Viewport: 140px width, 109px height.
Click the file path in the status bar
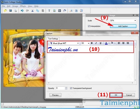pyautogui.click(x=24, y=107)
